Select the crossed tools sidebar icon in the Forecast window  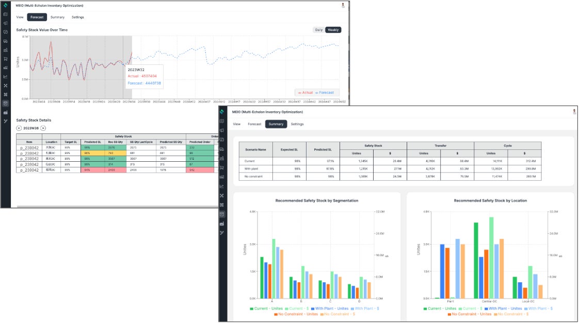click(6, 86)
